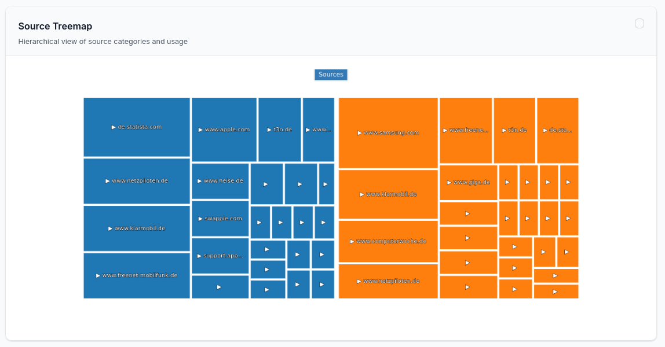
Task: Expand the support.app... node
Action: click(x=198, y=255)
